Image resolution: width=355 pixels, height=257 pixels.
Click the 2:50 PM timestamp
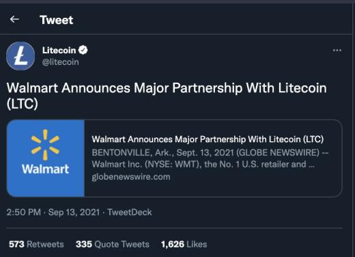click(x=24, y=213)
